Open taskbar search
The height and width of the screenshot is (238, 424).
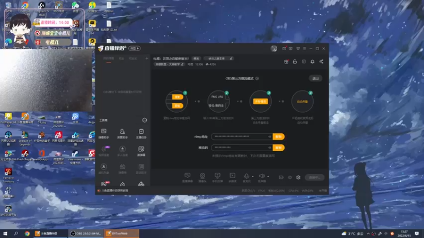(x=16, y=233)
